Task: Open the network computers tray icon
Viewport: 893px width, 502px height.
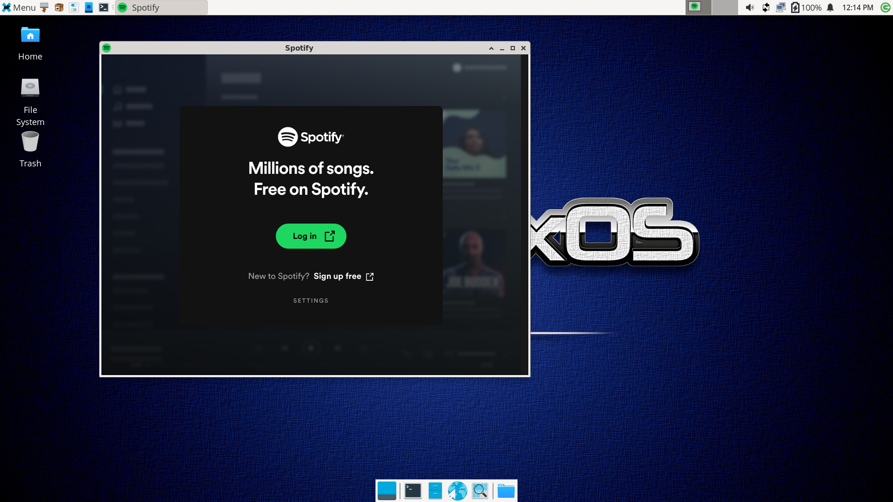Action: point(780,7)
